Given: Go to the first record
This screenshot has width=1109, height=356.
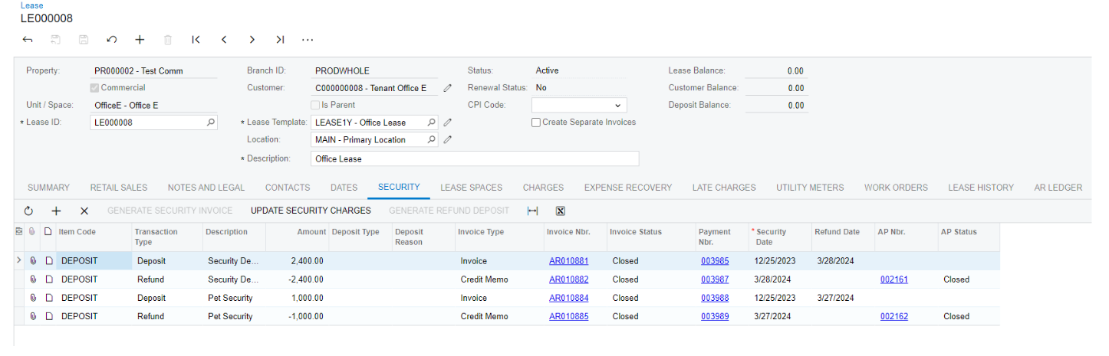Looking at the screenshot, I should (x=196, y=40).
